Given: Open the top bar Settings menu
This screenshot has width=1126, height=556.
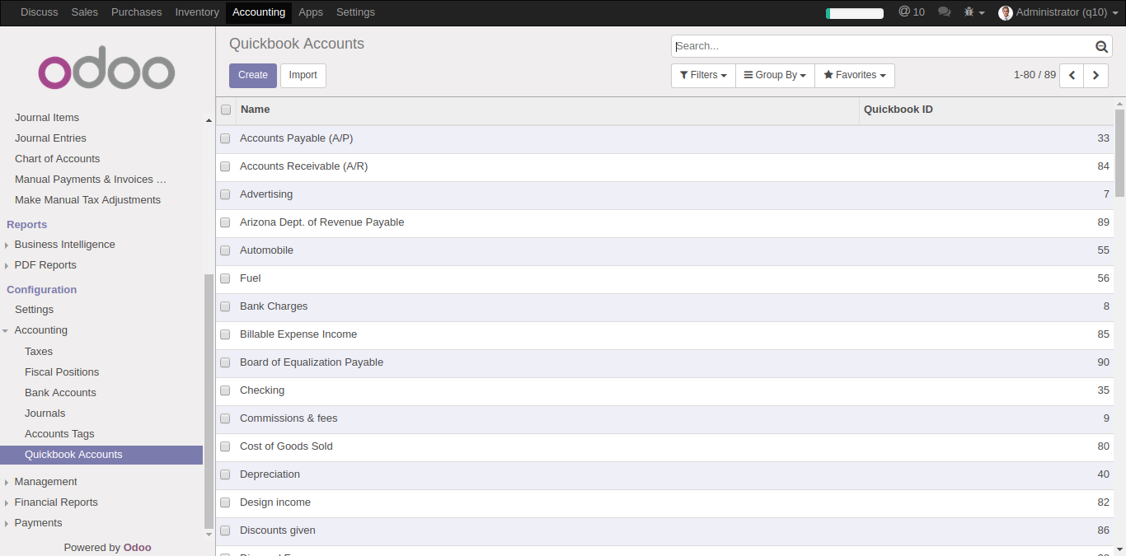Looking at the screenshot, I should coord(355,12).
